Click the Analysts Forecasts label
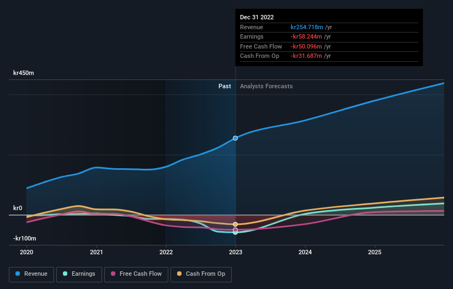This screenshot has height=289, width=453. pos(266,86)
